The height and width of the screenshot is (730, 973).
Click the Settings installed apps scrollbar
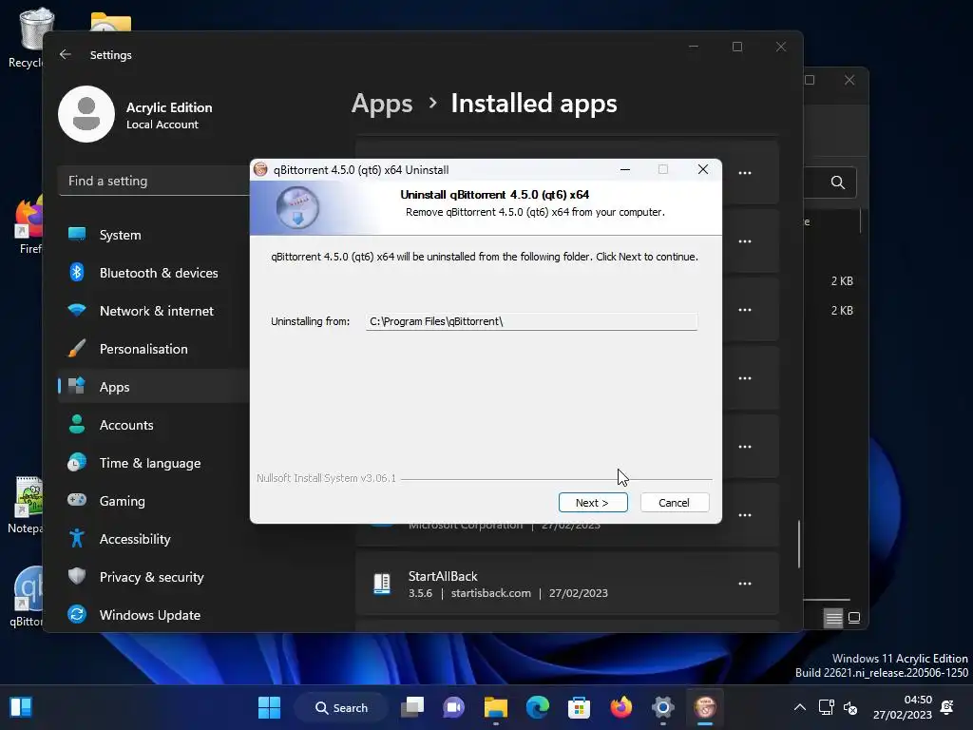[x=798, y=544]
